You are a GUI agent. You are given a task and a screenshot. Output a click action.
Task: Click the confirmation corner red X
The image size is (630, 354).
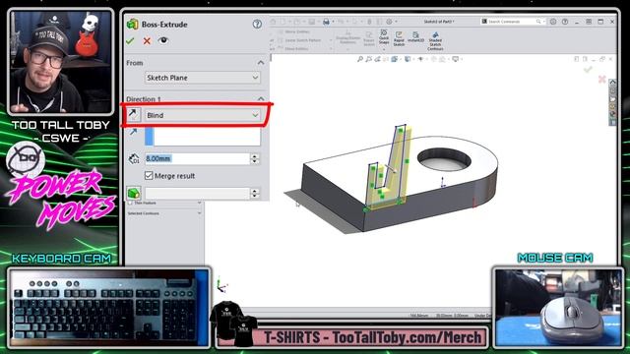tap(601, 79)
